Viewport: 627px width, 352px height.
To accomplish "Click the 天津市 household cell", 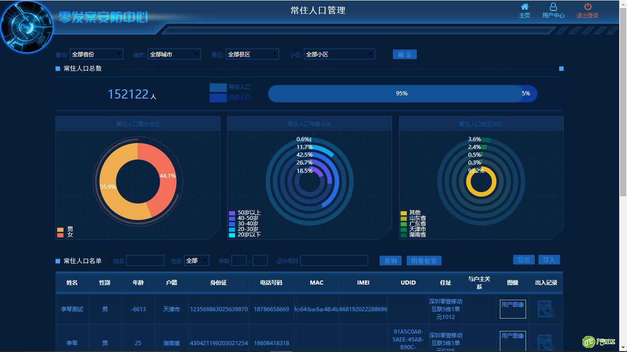I will tap(172, 309).
